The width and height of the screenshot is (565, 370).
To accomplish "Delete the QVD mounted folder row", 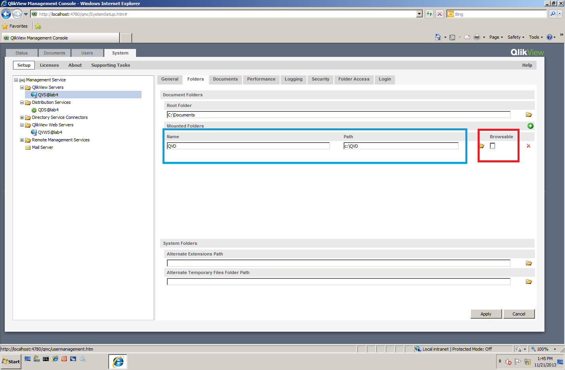I will (529, 146).
